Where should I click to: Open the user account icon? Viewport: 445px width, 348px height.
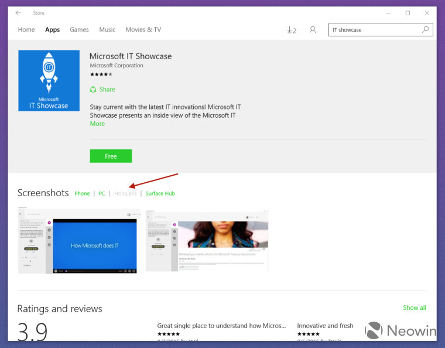(313, 30)
